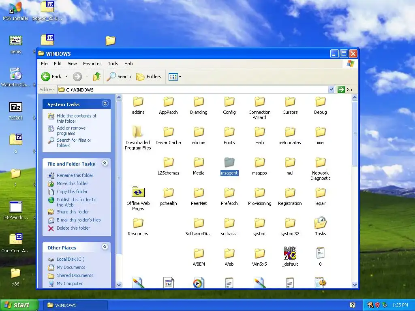Open the Search pane
This screenshot has width=415, height=311.
pyautogui.click(x=119, y=77)
